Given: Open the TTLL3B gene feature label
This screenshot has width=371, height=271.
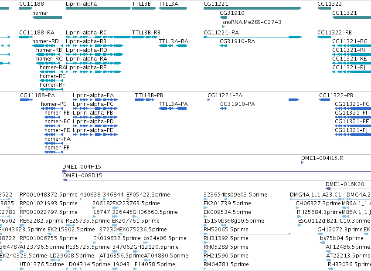Looking at the screenshot, I should pos(141,4).
